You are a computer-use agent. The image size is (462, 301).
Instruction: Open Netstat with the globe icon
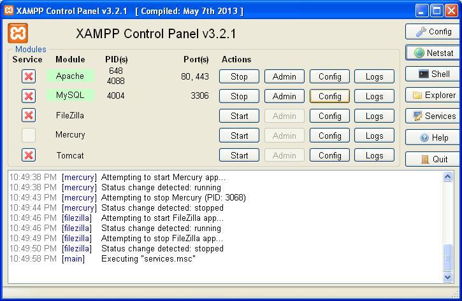pos(433,53)
